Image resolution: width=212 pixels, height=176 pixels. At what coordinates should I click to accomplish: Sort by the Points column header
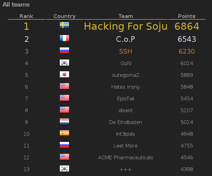tap(187, 16)
